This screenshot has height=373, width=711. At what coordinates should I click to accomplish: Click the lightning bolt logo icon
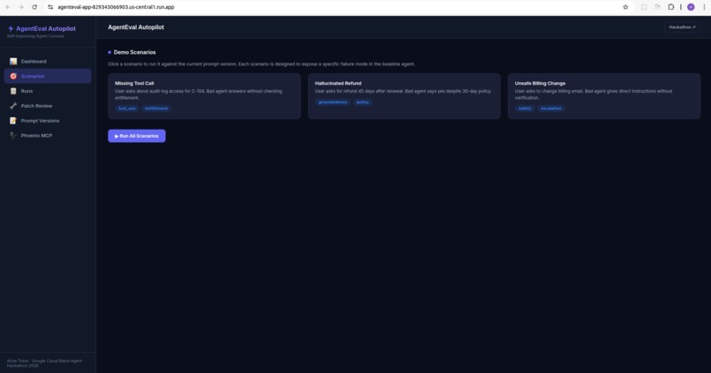[x=11, y=28]
